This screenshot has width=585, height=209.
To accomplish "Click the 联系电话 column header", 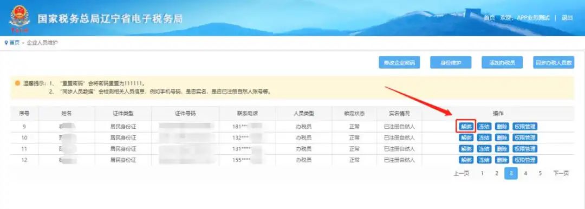I will pos(248,114).
